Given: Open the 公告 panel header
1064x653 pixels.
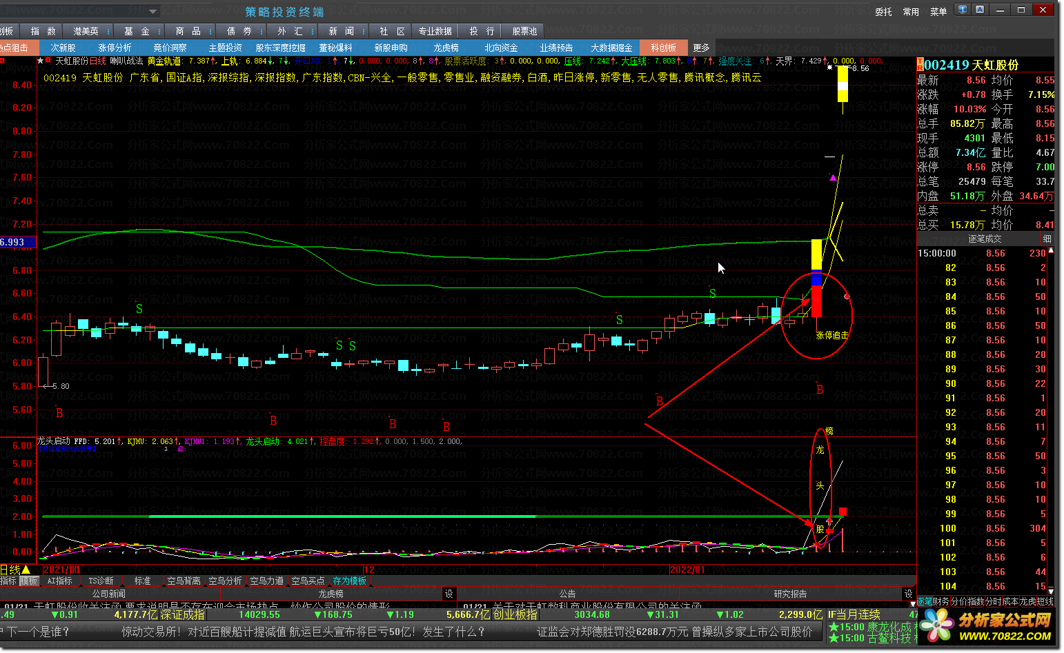Looking at the screenshot, I should coord(567,594).
